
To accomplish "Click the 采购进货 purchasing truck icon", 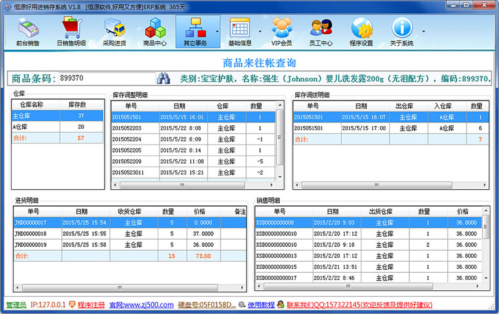I will (114, 31).
